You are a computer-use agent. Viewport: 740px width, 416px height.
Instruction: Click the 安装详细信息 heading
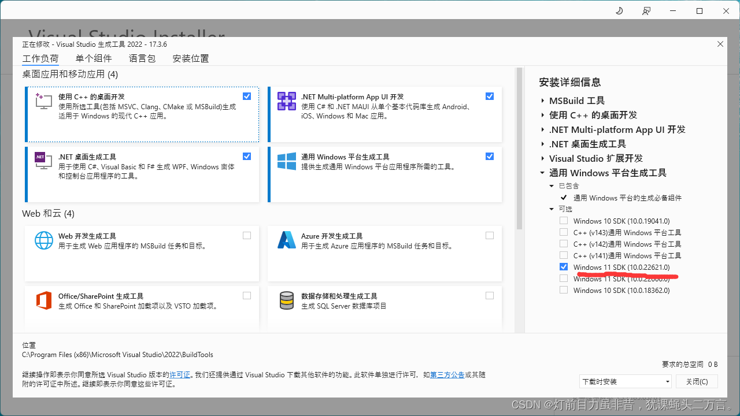click(x=570, y=82)
